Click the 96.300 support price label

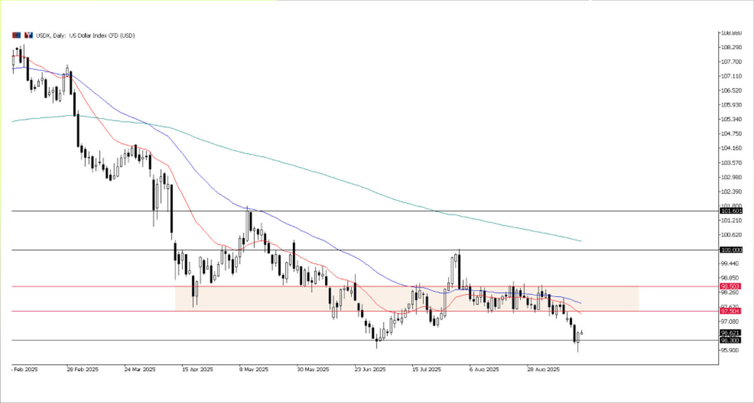(730, 340)
